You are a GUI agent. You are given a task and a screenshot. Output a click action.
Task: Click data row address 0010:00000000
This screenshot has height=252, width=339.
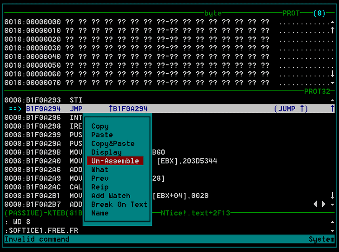tap(33, 22)
